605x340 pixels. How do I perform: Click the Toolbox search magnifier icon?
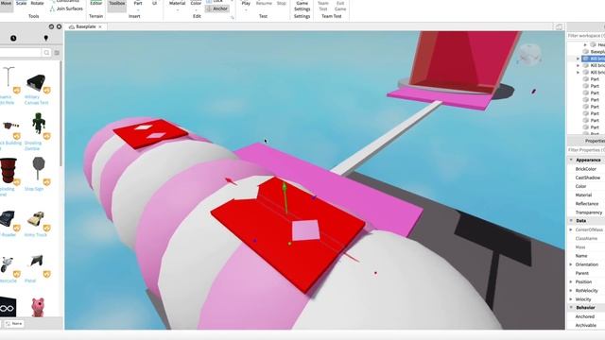point(46,53)
